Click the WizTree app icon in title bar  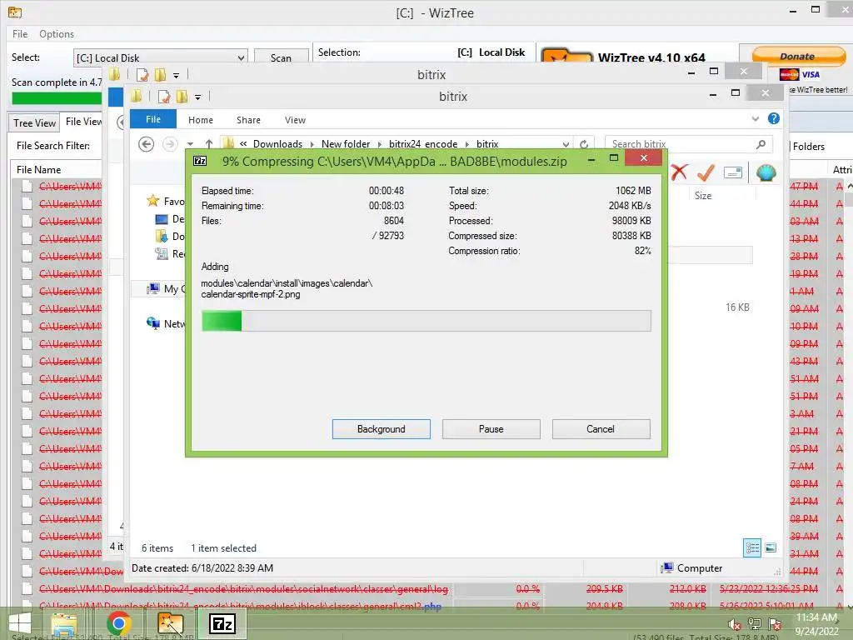coord(15,12)
